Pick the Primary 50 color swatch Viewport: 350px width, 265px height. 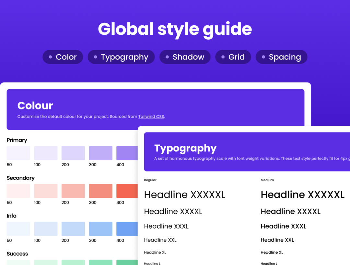pos(18,153)
